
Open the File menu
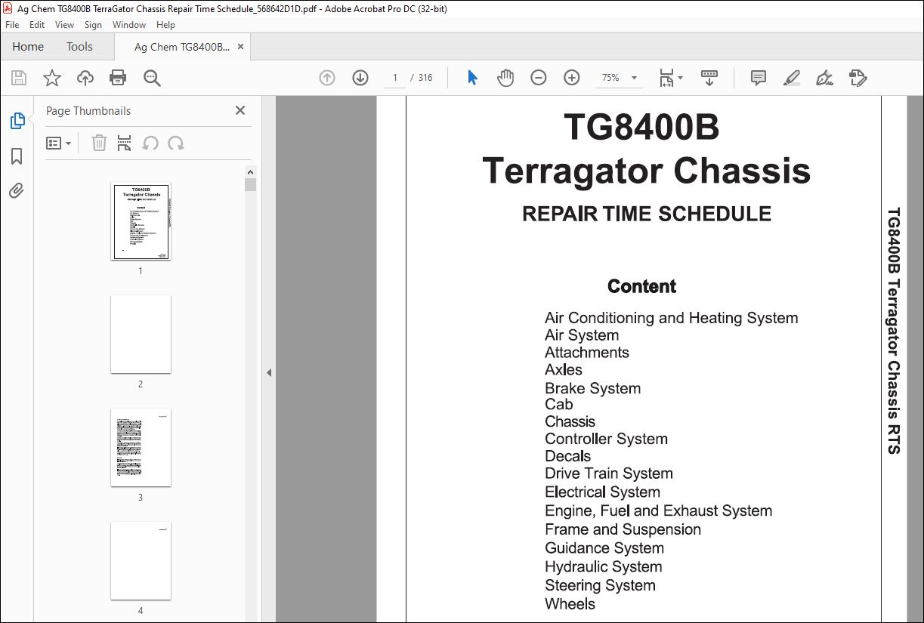click(x=12, y=25)
